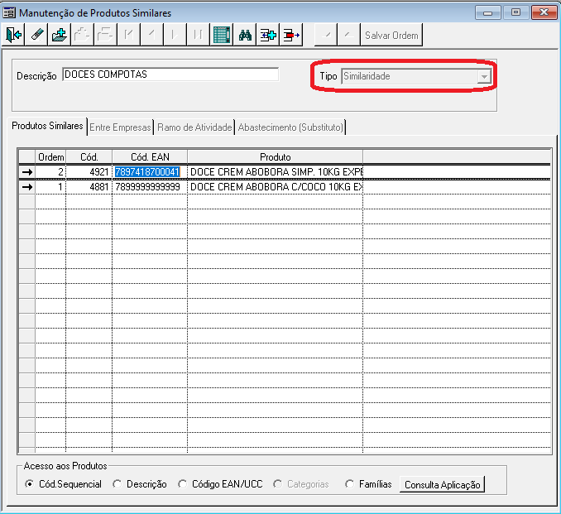Viewport: 561px width, 514px height.
Task: Select row arrow for product 4921
Action: coord(27,172)
